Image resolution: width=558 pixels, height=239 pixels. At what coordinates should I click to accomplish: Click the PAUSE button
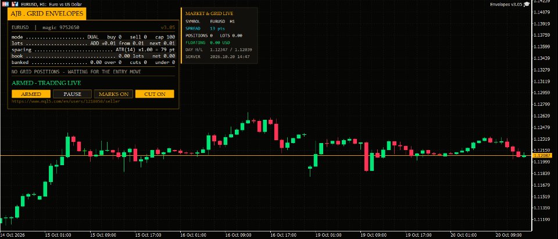72,94
